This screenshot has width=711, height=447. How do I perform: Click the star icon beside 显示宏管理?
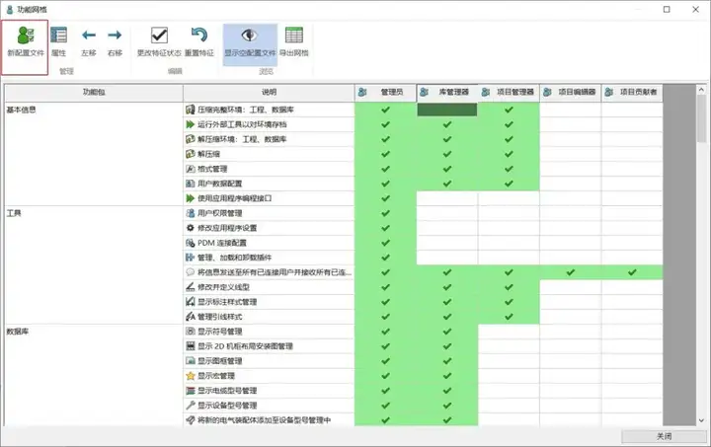pos(191,376)
